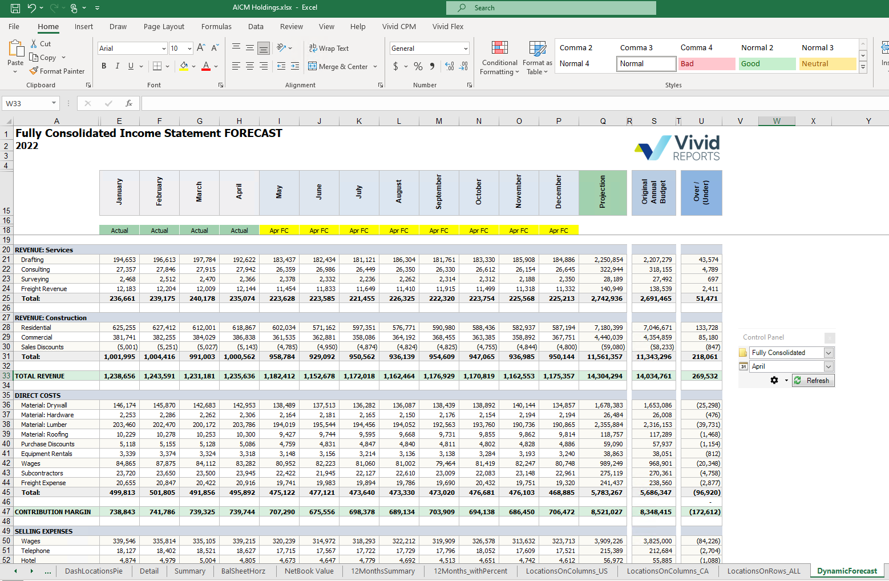Image resolution: width=889 pixels, height=581 pixels.
Task: Toggle Underline formatting
Action: [131, 66]
